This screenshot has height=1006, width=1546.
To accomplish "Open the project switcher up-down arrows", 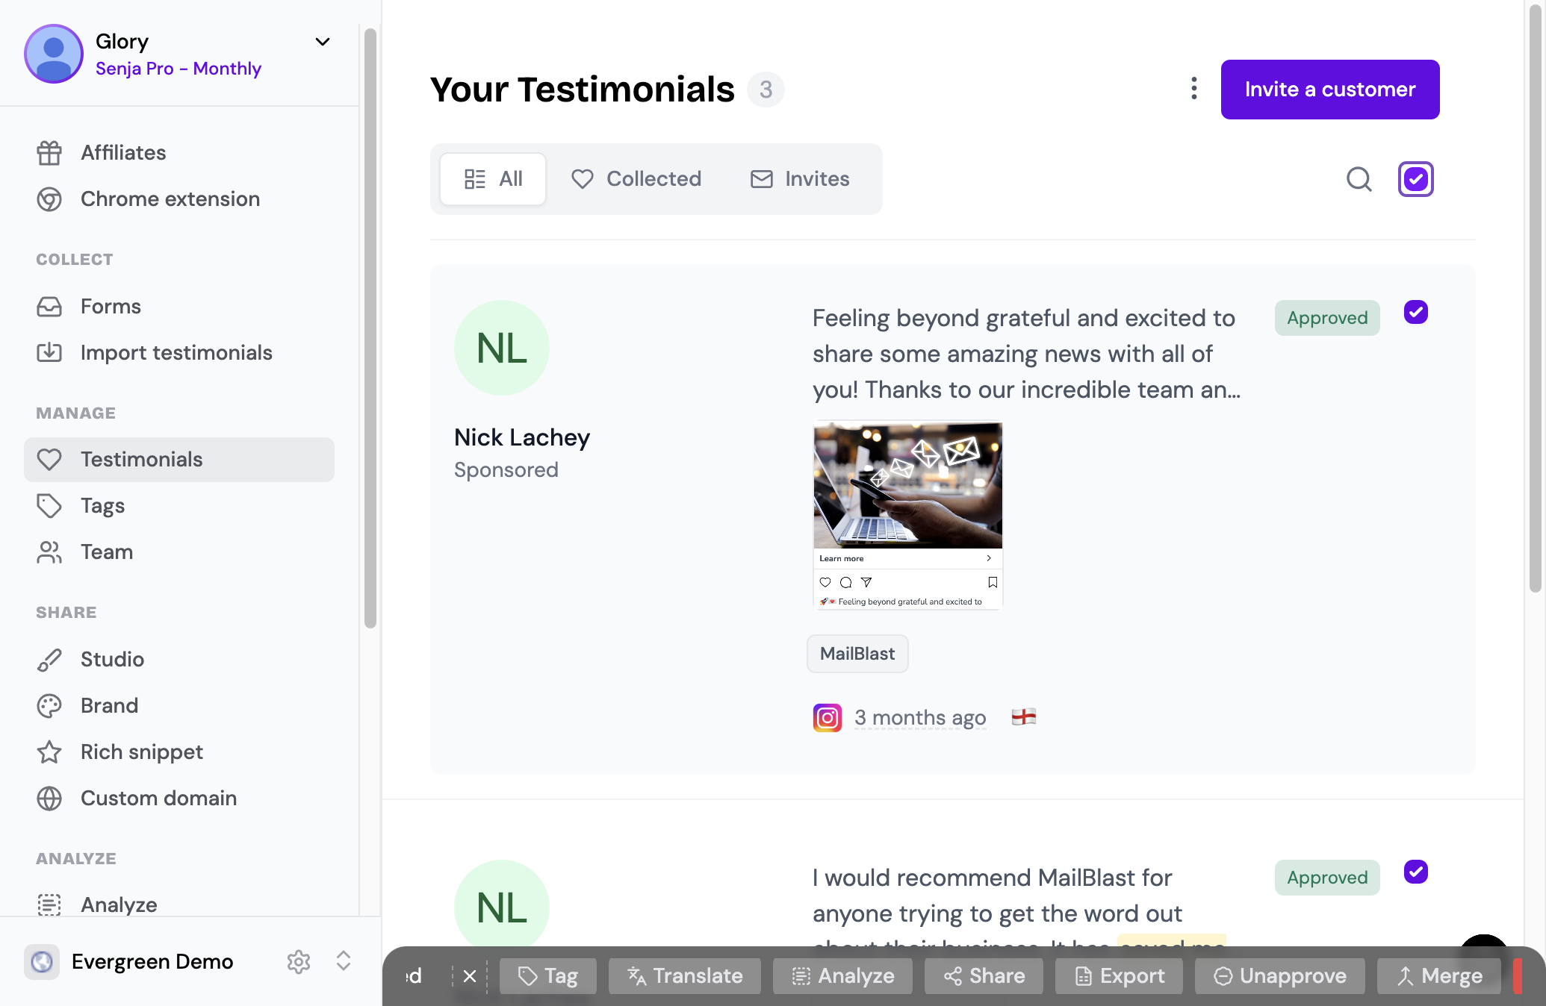I will pyautogui.click(x=344, y=961).
